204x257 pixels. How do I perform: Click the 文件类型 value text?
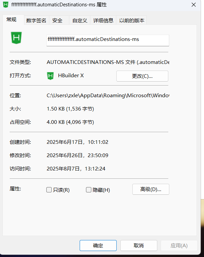click(108, 62)
